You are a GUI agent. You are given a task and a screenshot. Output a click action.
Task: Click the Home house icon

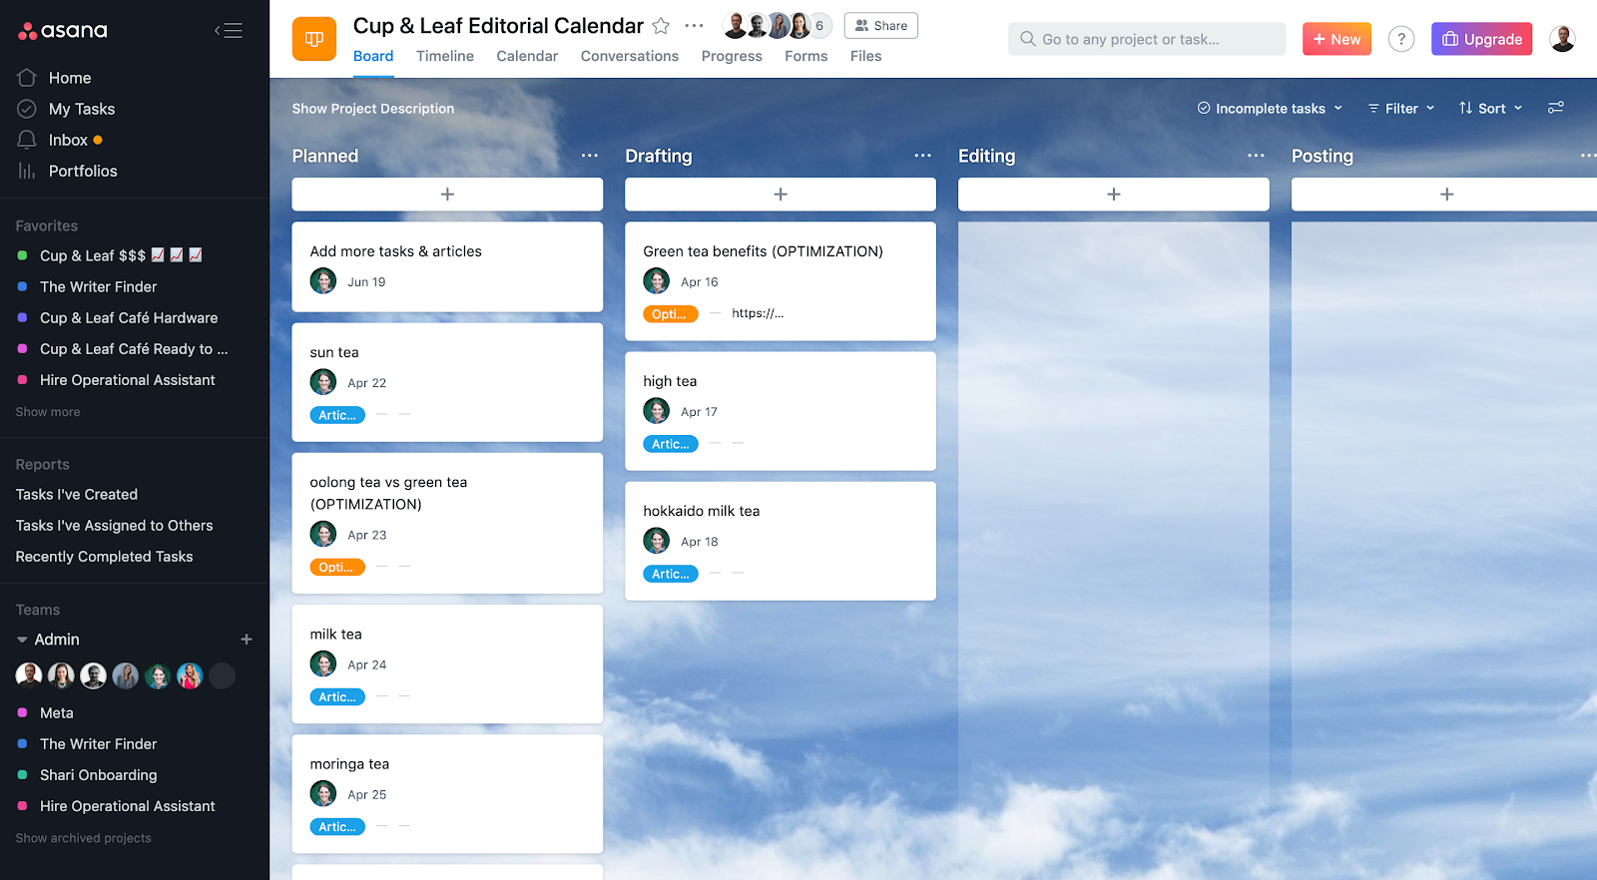(x=27, y=78)
